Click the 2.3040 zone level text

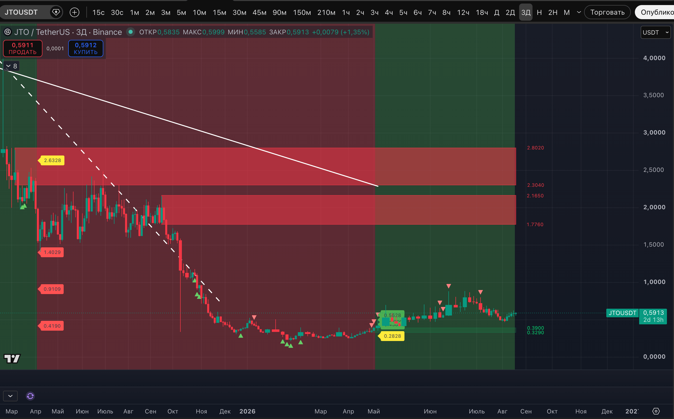(535, 185)
